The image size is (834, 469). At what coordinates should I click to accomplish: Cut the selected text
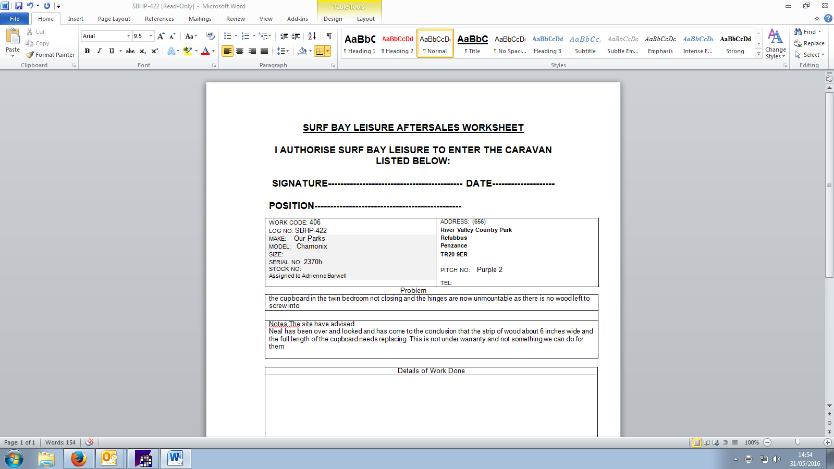[35, 32]
